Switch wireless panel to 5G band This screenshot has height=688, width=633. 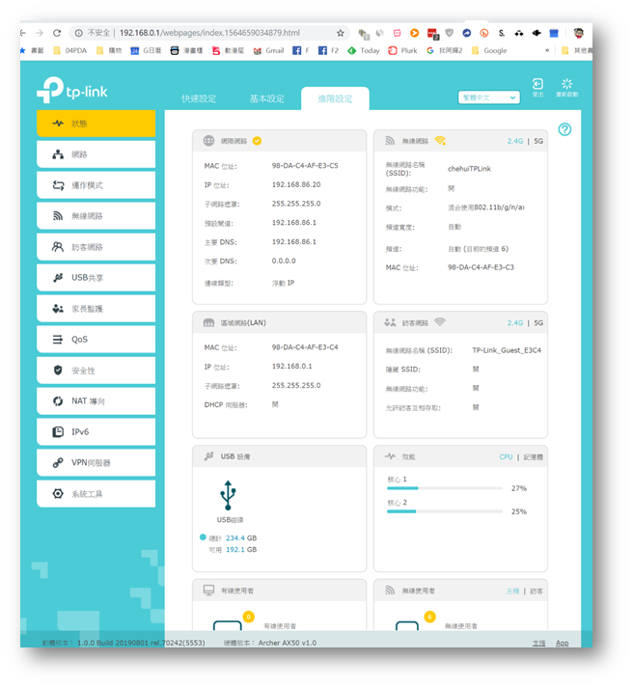click(538, 141)
